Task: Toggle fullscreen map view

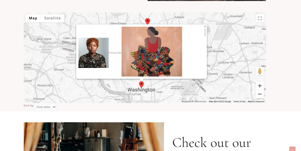Action: (260, 18)
